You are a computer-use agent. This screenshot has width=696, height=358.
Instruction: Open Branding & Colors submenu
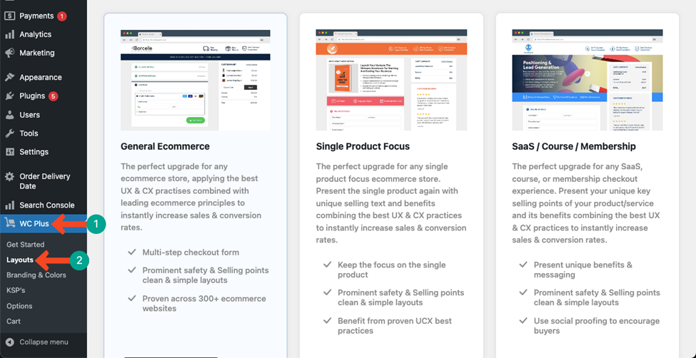click(36, 275)
